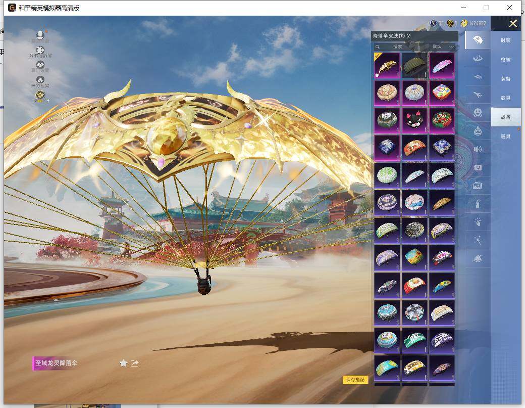Expand the 默认 sort dropdown
This screenshot has height=408, width=525.
click(443, 47)
